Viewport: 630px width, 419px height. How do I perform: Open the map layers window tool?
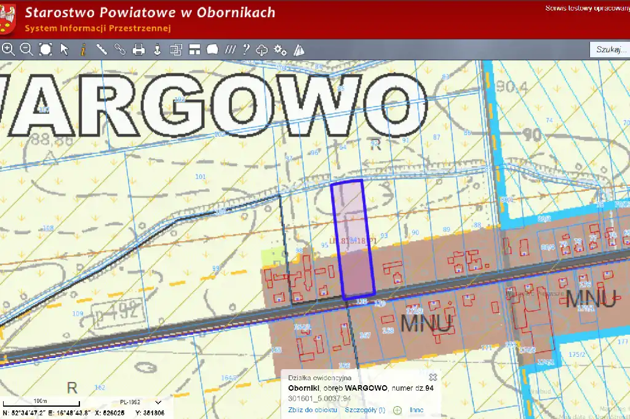pos(176,49)
